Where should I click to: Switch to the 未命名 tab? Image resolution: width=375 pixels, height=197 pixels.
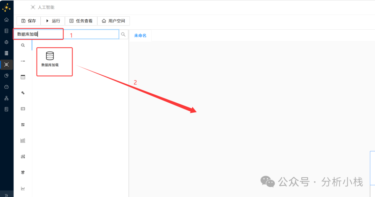tap(140, 36)
